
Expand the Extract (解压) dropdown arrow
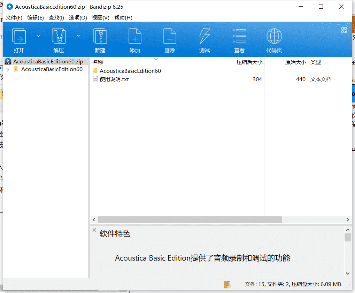pyautogui.click(x=78, y=36)
